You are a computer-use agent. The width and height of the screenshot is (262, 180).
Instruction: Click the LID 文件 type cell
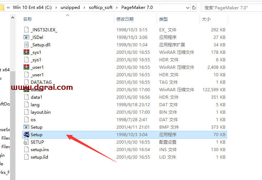click(168, 157)
